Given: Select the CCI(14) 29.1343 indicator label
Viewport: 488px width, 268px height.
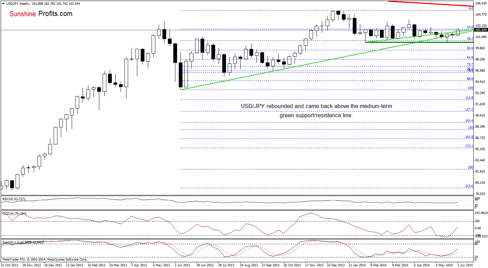Looking at the screenshot, I should click(14, 214).
